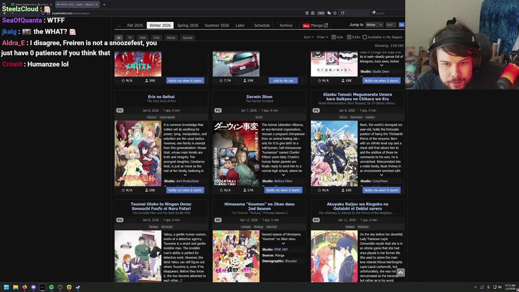This screenshot has height=292, width=519.
Task: Open the Eris no Seihai title link
Action: point(161,97)
